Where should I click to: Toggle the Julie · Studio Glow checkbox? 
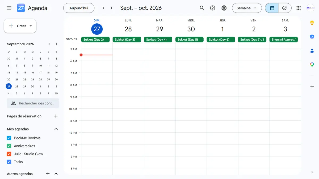tap(9, 154)
